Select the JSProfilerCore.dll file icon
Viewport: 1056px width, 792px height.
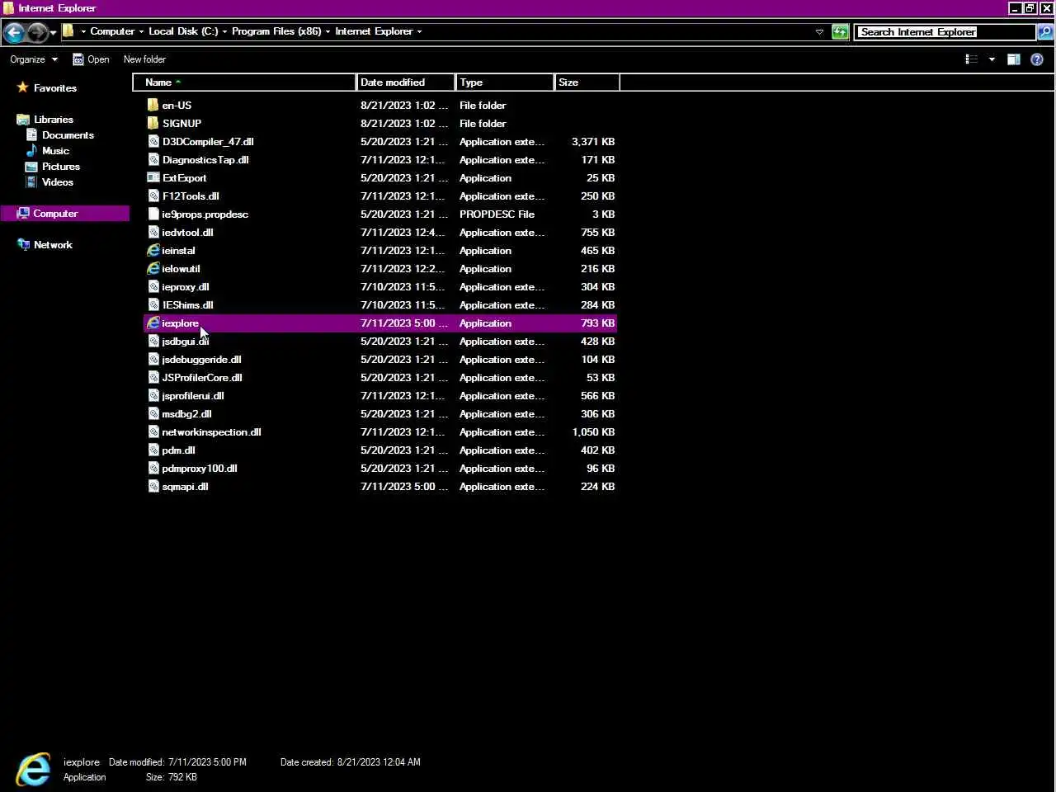[x=153, y=377]
